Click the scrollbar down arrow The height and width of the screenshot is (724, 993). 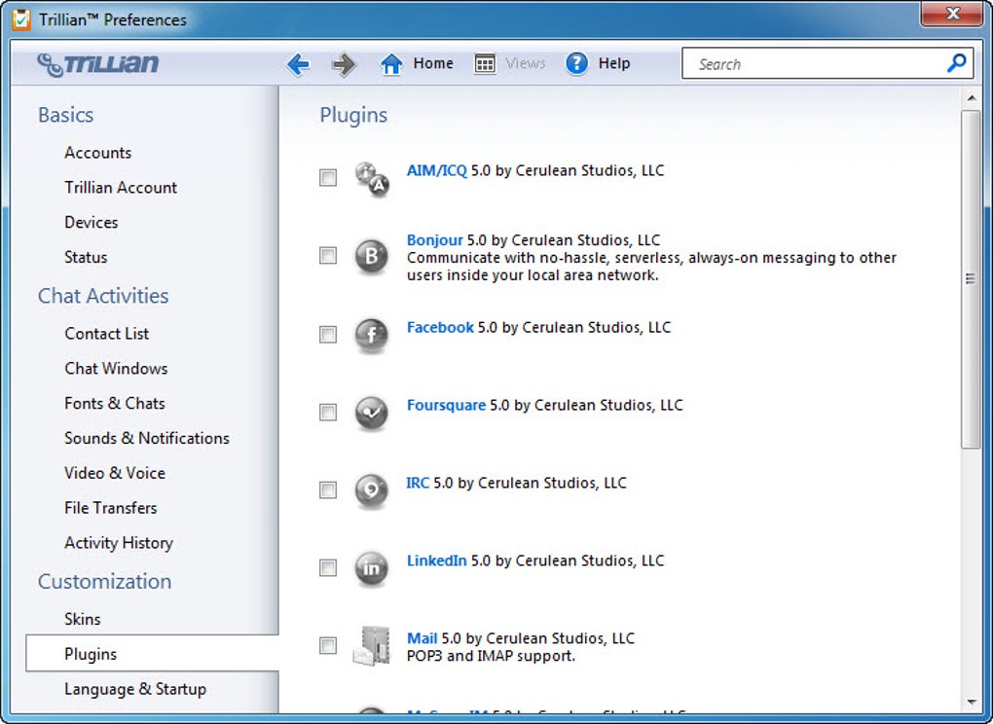coord(971,703)
